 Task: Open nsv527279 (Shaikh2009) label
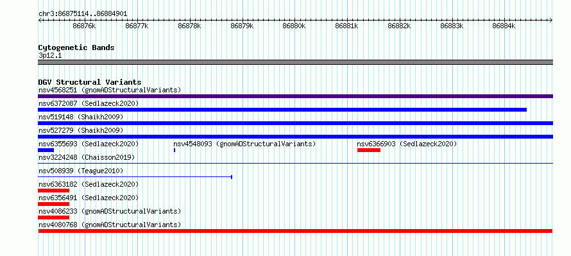click(x=81, y=130)
